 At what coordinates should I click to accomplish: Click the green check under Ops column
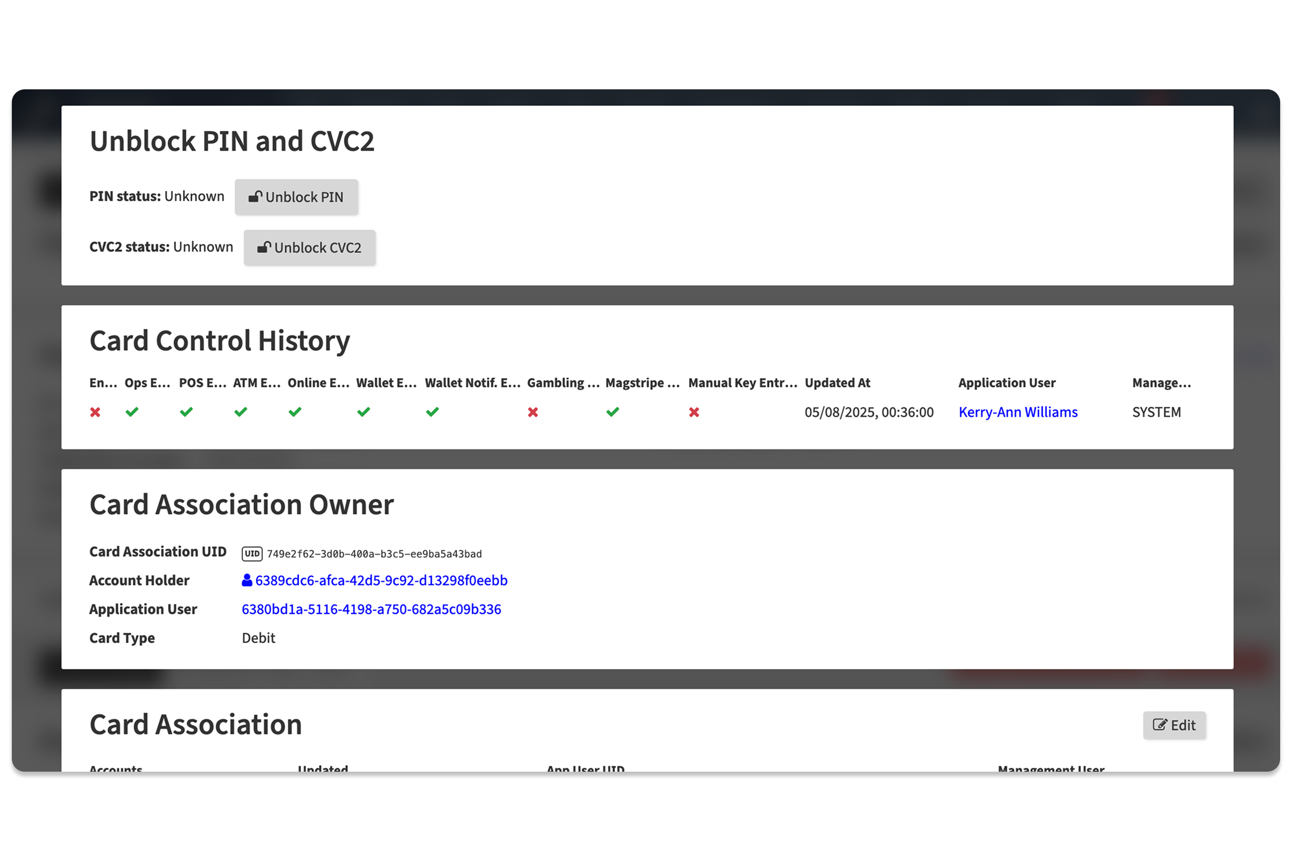(132, 412)
